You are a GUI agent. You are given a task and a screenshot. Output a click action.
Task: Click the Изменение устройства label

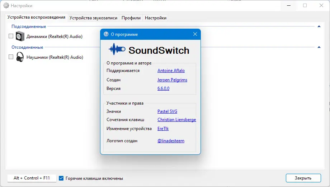click(x=129, y=129)
